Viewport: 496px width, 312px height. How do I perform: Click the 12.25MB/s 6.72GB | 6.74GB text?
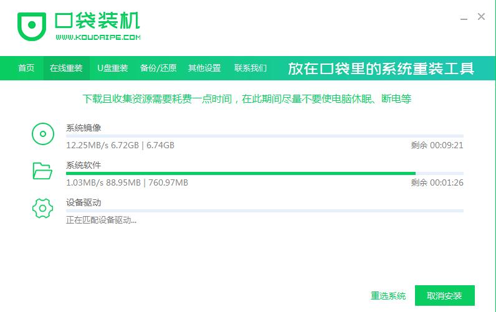coord(120,145)
